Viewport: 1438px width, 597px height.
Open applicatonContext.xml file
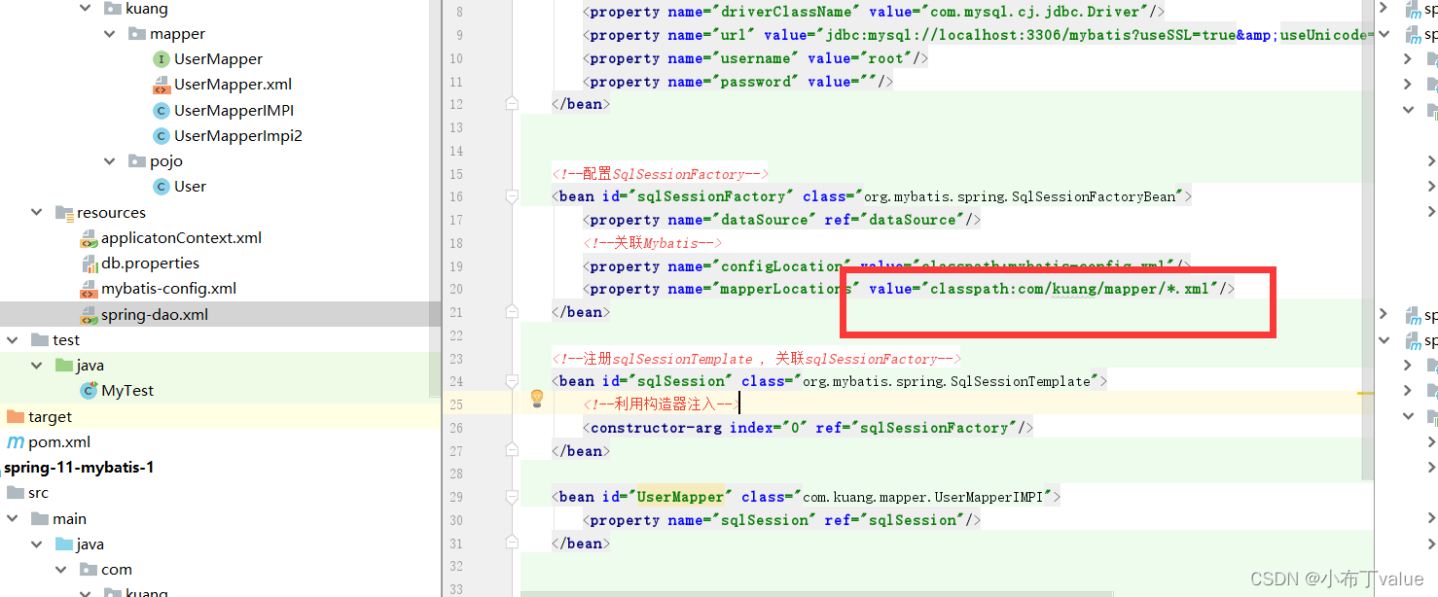181,238
